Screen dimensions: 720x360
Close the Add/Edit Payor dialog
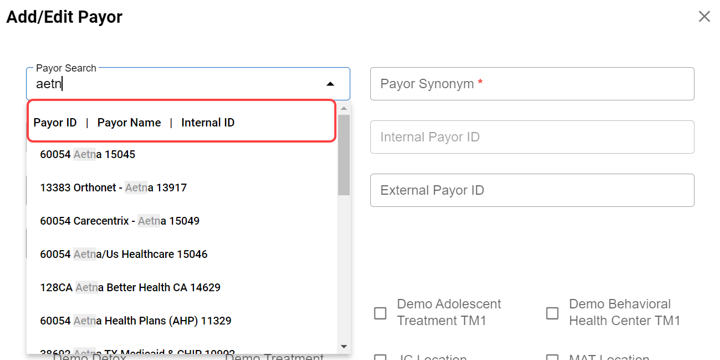(704, 17)
